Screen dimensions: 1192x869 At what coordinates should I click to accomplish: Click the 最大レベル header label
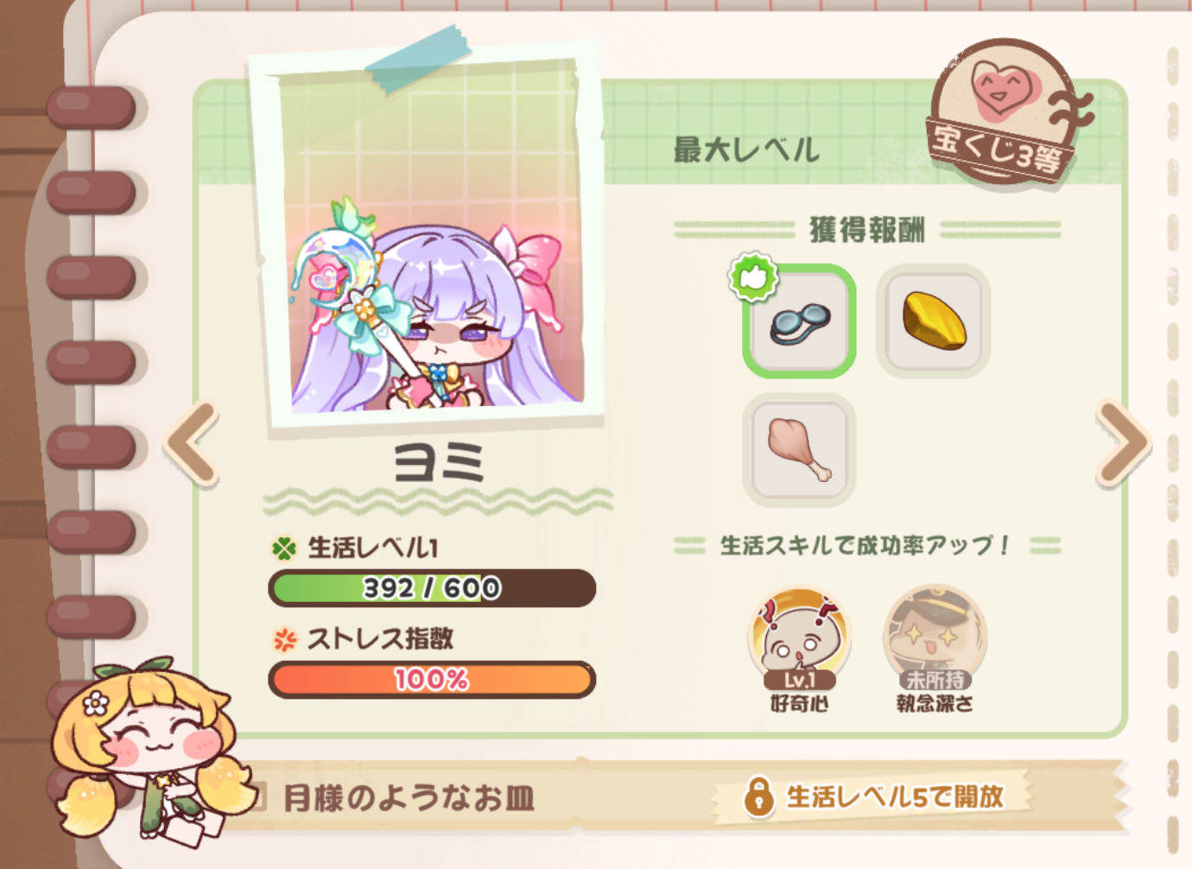[746, 149]
